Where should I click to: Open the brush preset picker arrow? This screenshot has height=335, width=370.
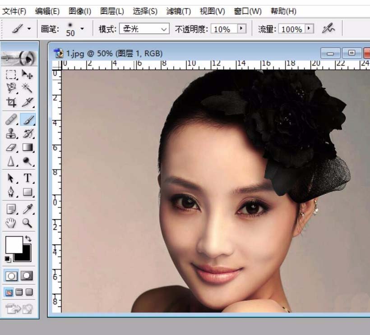[x=82, y=29]
